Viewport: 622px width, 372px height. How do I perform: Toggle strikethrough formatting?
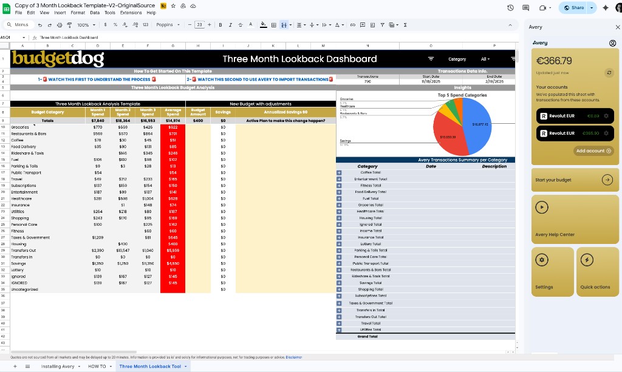coord(241,25)
